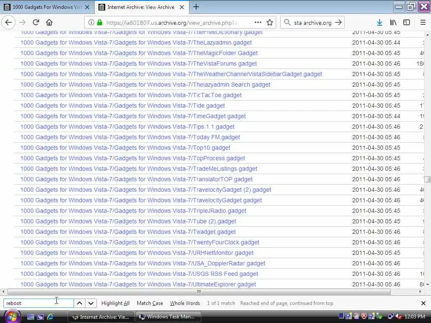This screenshot has height=323, width=431.
Task: Open TheVistaForums.gadget link
Action: (138, 64)
